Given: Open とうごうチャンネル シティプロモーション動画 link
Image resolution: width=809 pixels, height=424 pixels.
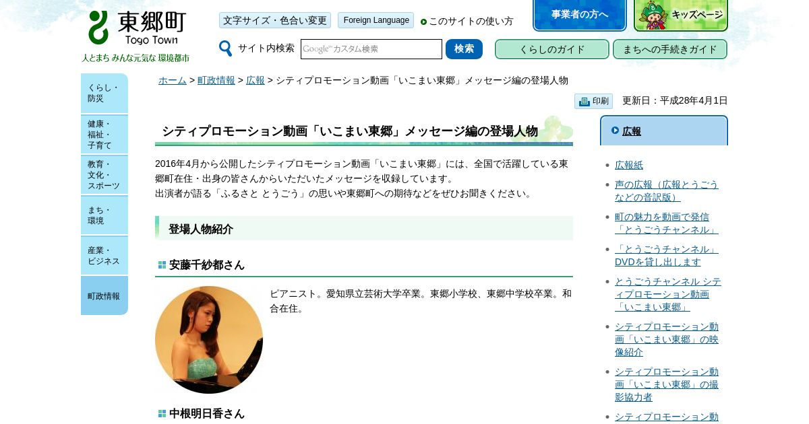Looking at the screenshot, I should tap(668, 294).
